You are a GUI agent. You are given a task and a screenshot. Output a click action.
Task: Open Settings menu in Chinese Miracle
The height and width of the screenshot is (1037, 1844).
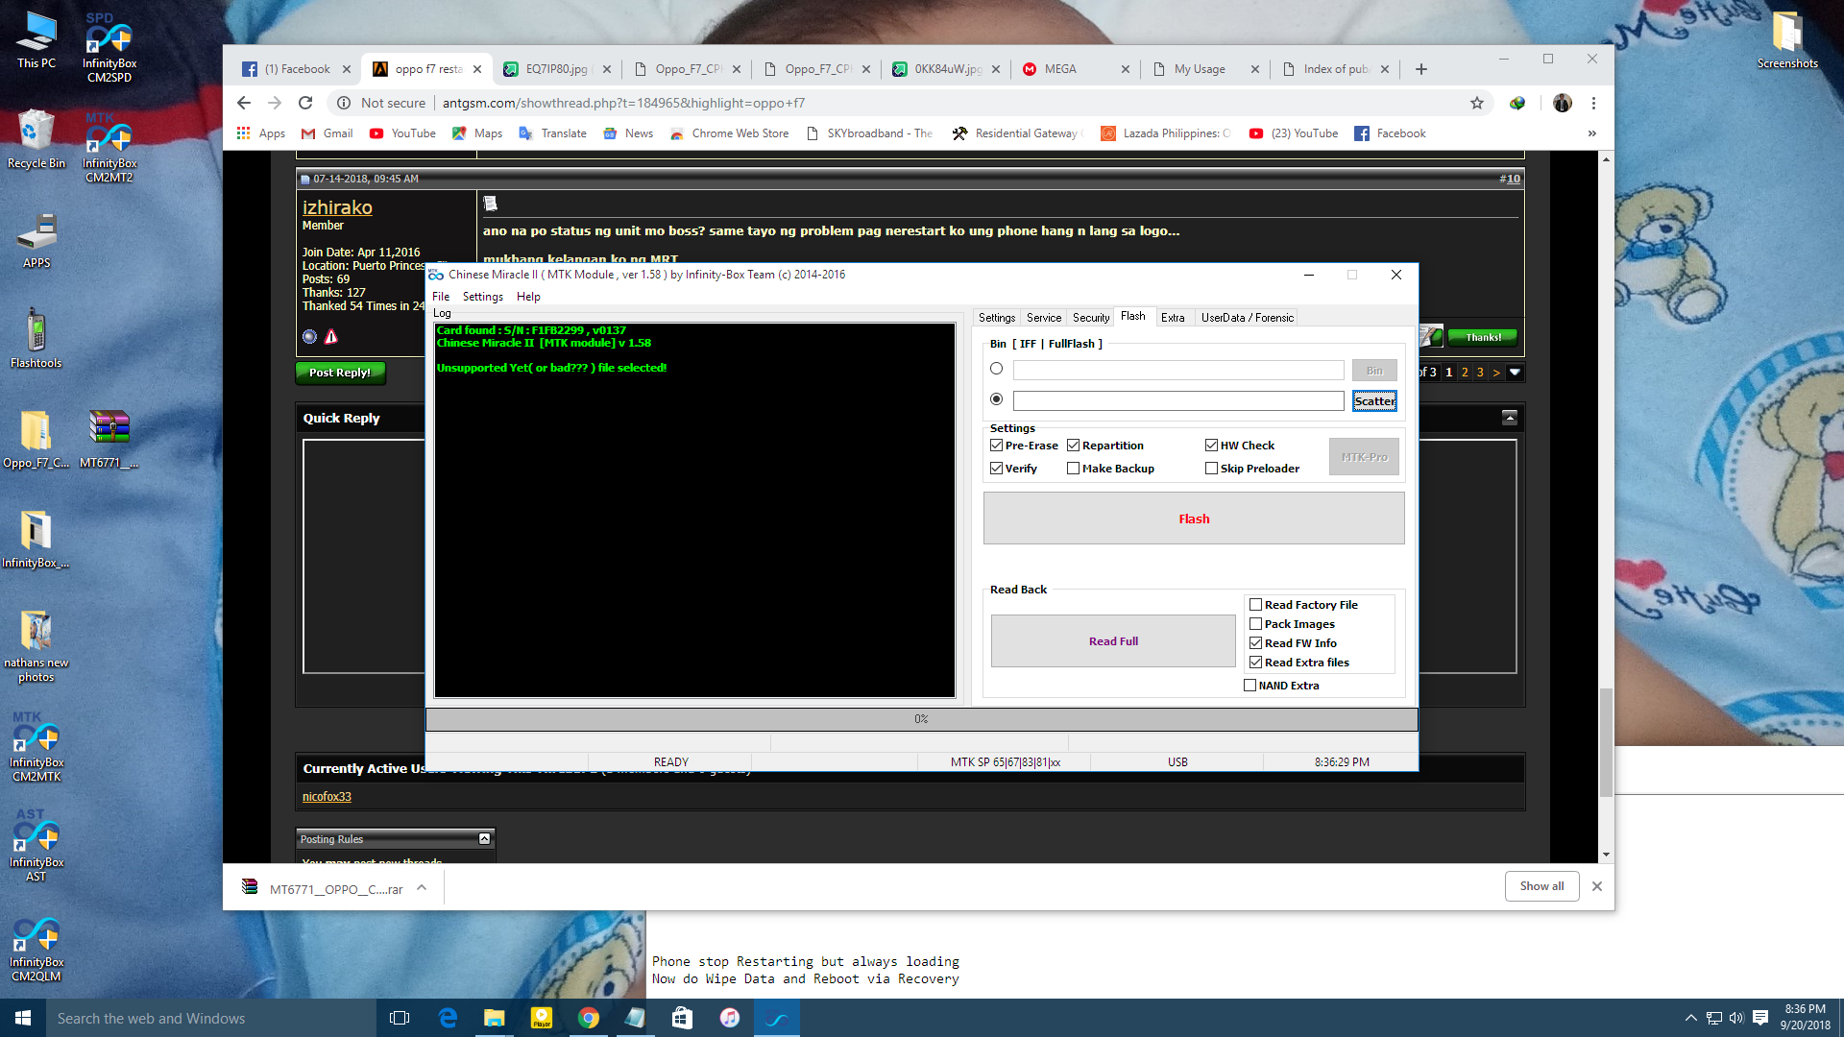coord(483,297)
